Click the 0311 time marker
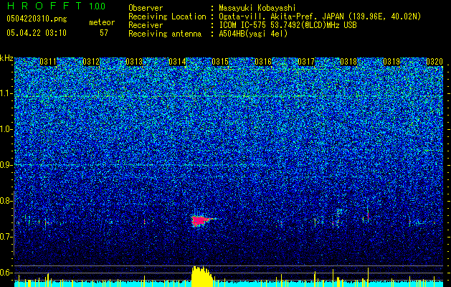451x287 pixels. (x=48, y=62)
